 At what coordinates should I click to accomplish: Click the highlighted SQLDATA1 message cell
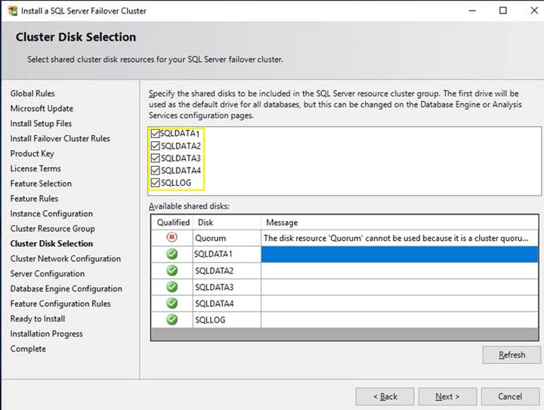coord(400,254)
